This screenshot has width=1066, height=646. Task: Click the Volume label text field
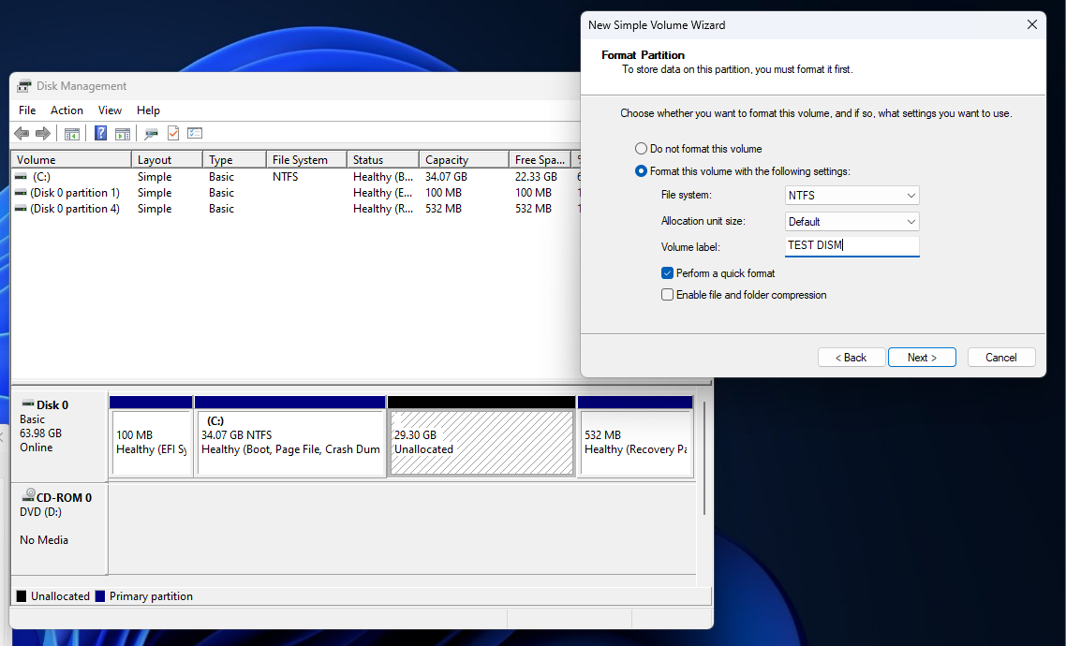click(851, 246)
